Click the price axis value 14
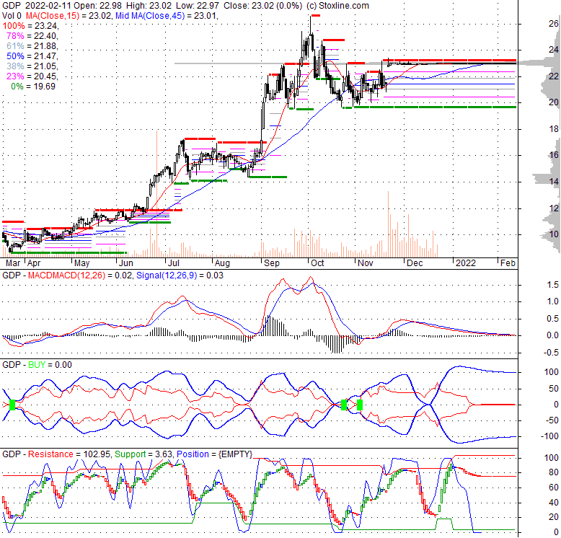561x538 pixels. [x=554, y=182]
